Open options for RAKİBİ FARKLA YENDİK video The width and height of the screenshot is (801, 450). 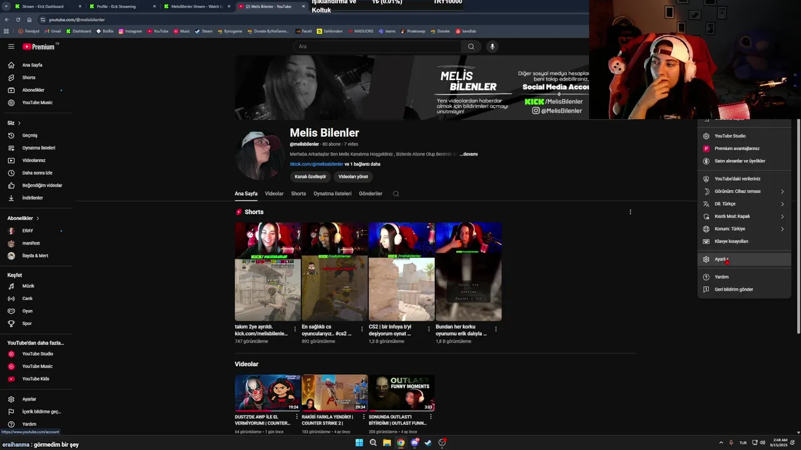click(364, 417)
